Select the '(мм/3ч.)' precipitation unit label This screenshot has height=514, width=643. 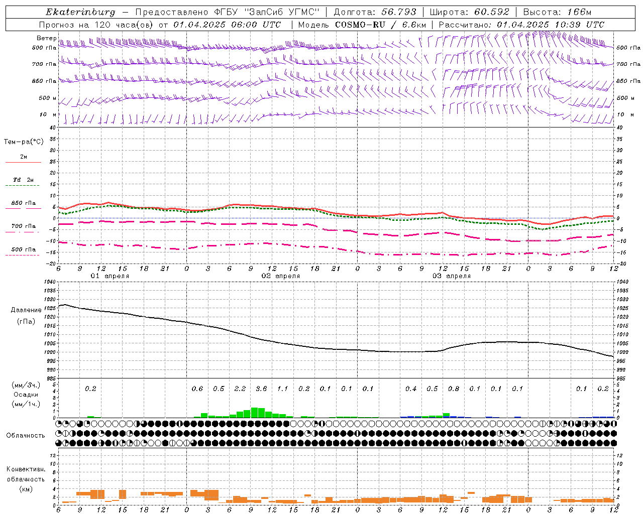pos(26,385)
